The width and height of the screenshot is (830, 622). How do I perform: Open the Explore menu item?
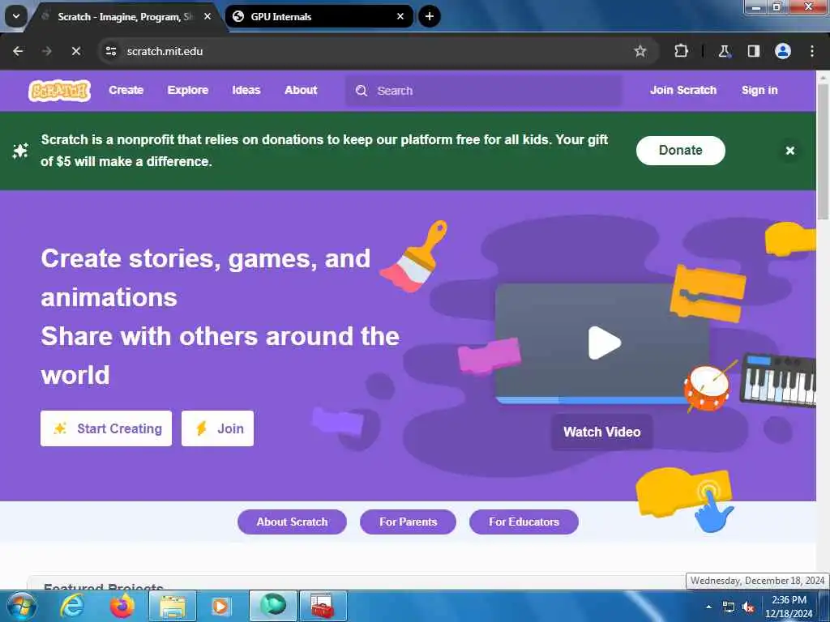187,91
